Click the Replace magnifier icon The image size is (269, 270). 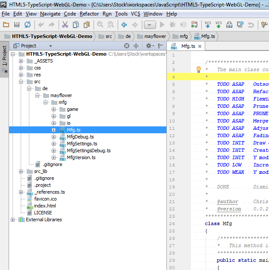click(111, 25)
